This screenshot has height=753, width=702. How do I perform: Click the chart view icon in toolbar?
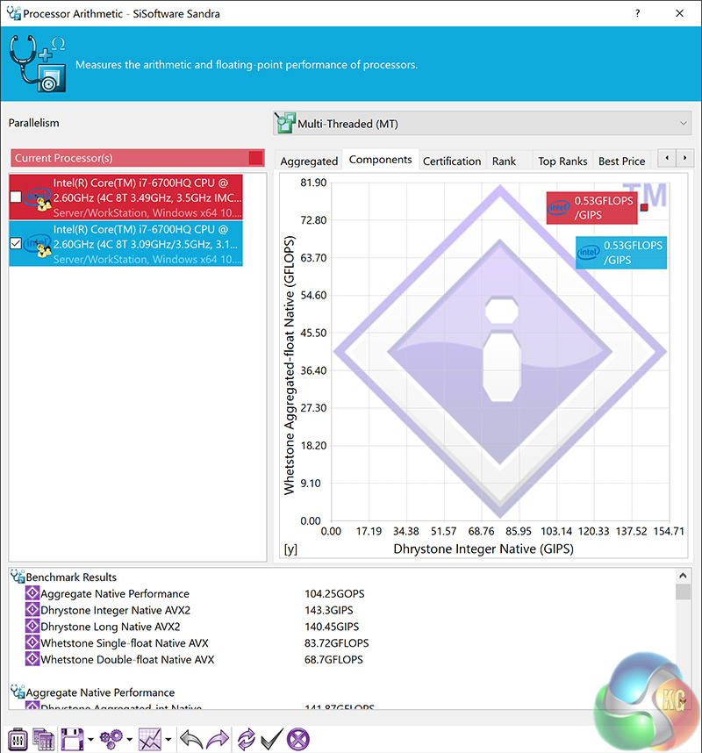(x=150, y=739)
